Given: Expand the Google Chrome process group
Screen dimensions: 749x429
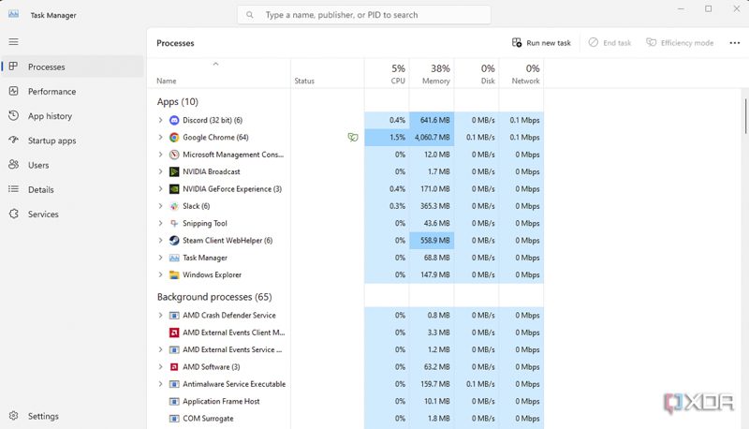Looking at the screenshot, I should [x=160, y=138].
